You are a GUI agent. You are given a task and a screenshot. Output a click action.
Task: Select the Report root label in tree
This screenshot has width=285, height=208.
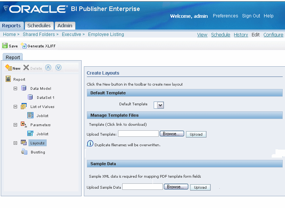pyautogui.click(x=19, y=80)
